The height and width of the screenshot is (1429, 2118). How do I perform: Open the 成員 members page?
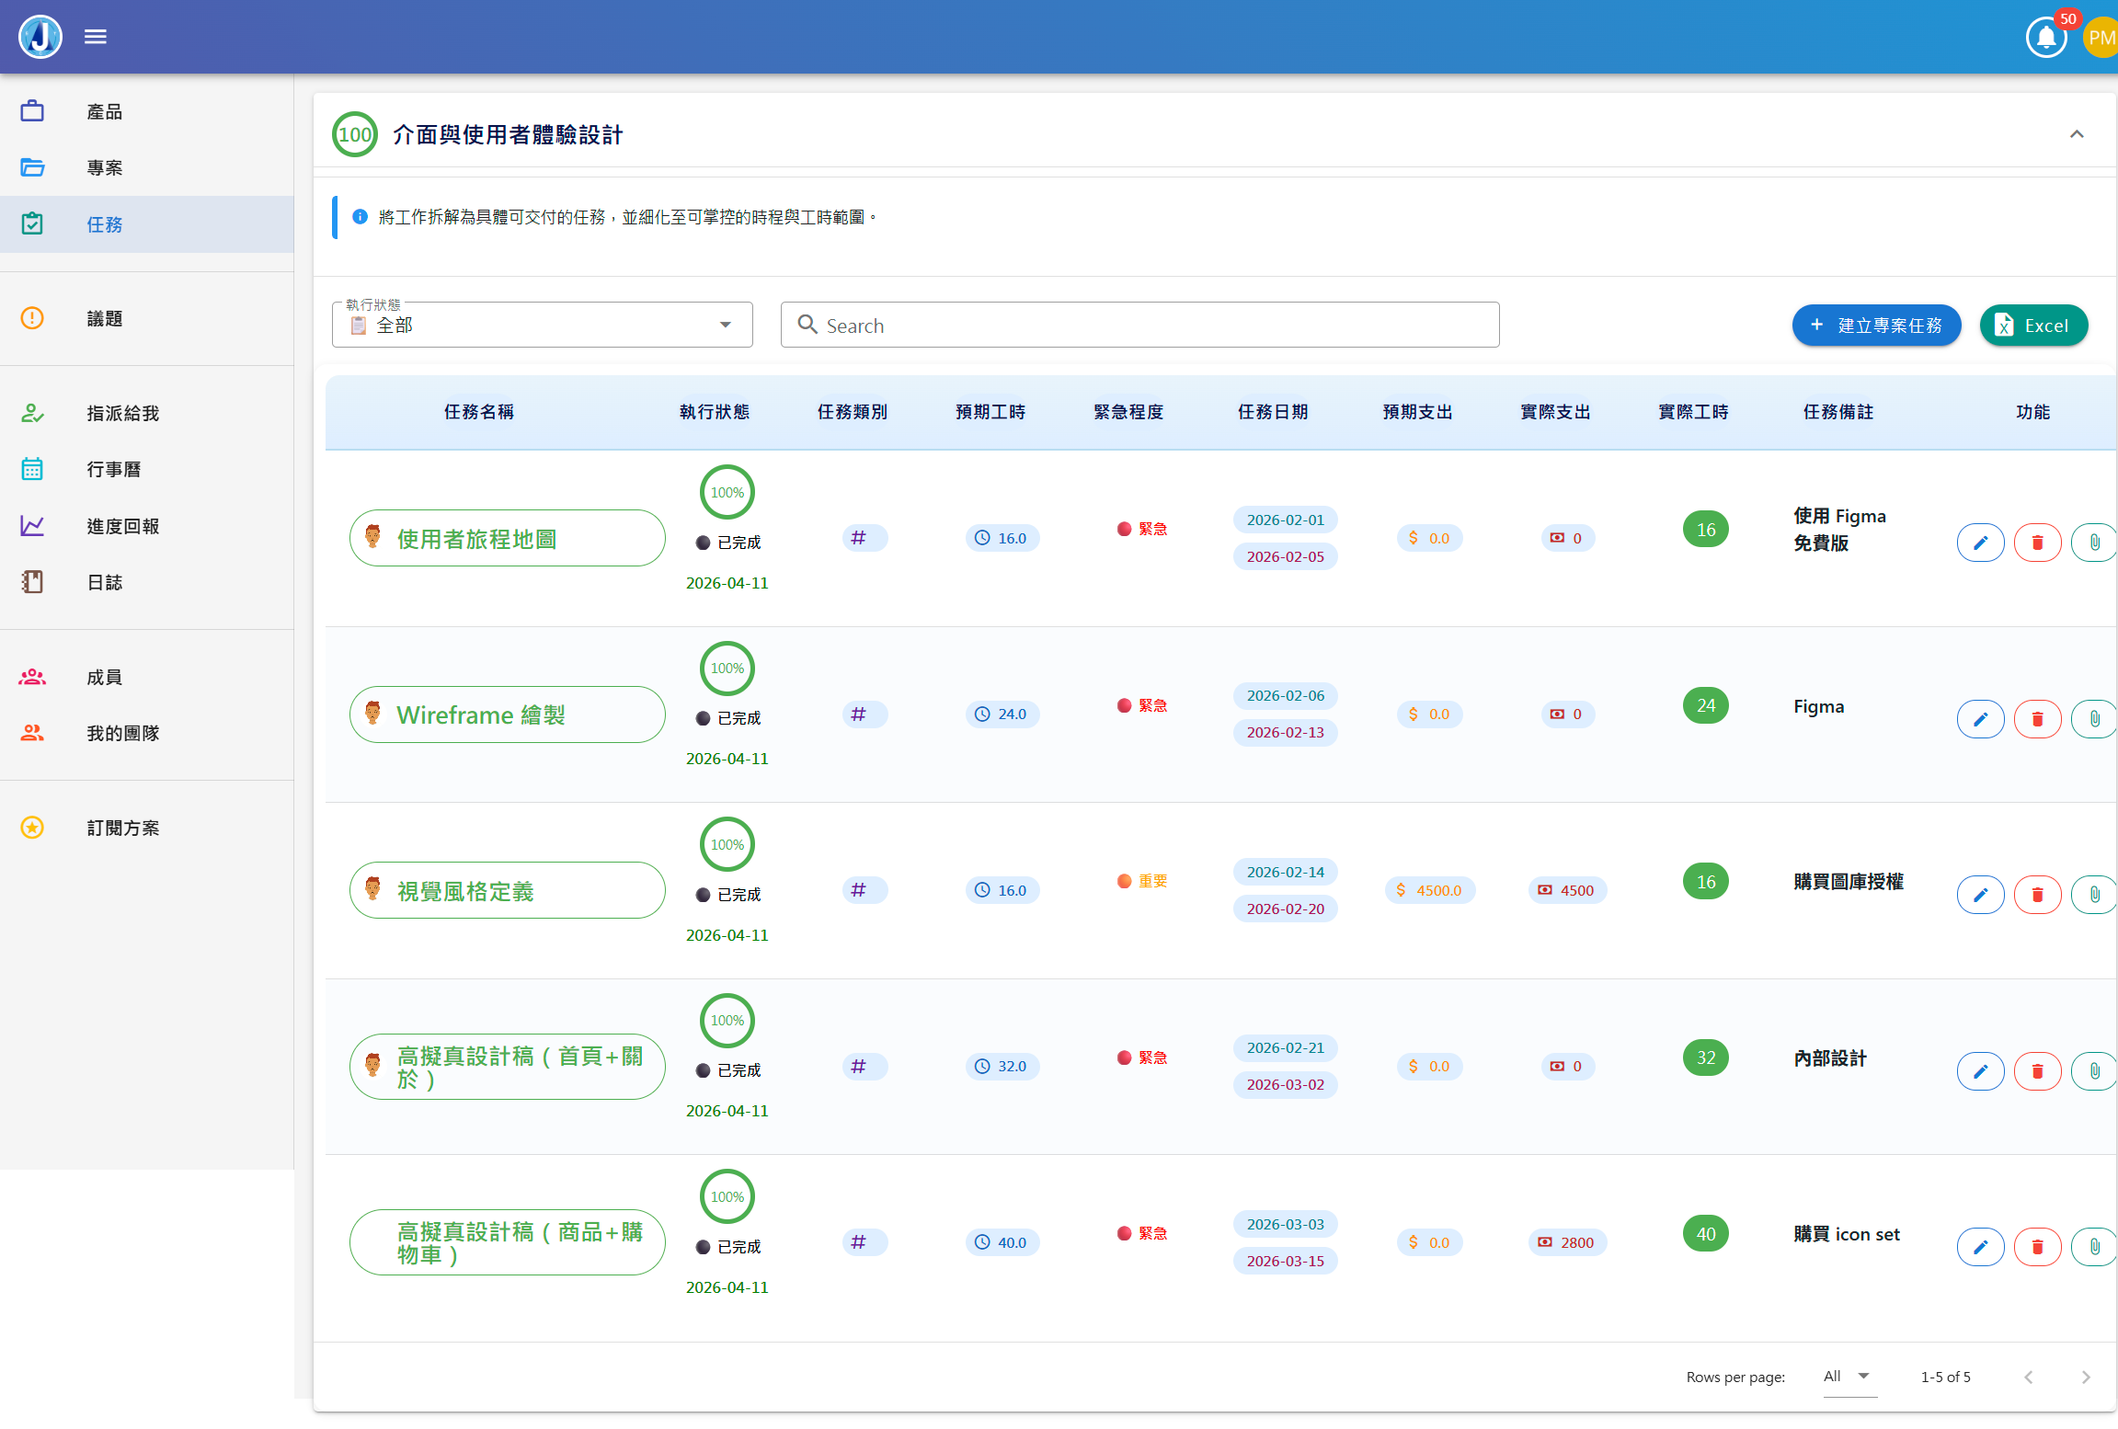pos(103,677)
